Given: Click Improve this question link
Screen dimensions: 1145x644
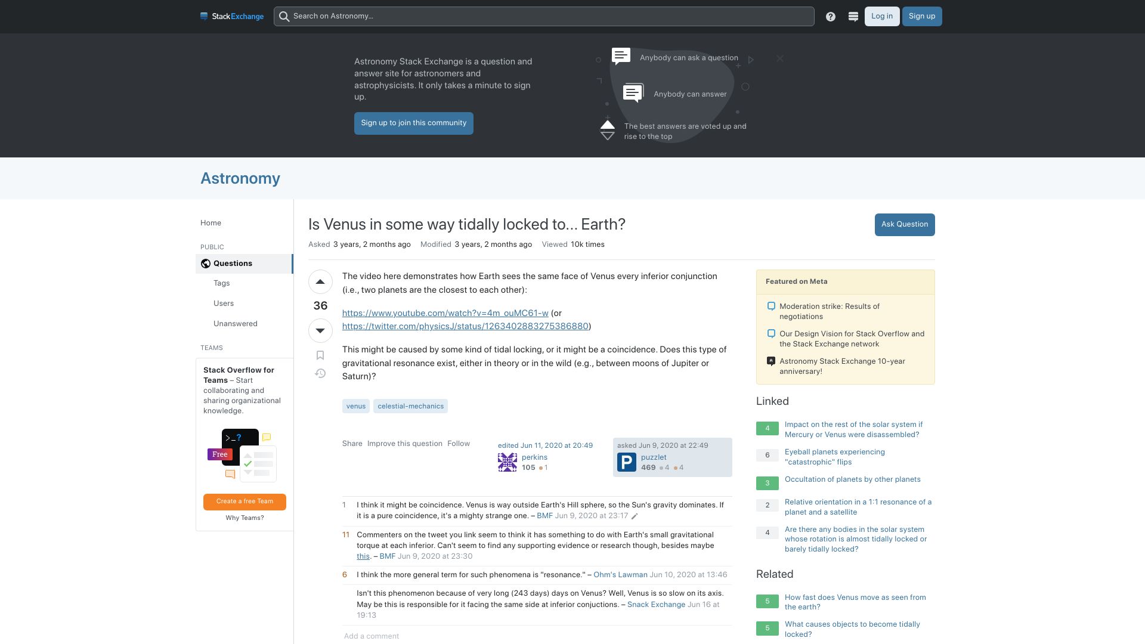Looking at the screenshot, I should pos(405,444).
